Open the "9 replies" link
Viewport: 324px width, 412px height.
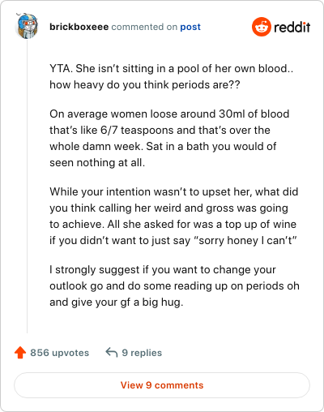tap(142, 353)
